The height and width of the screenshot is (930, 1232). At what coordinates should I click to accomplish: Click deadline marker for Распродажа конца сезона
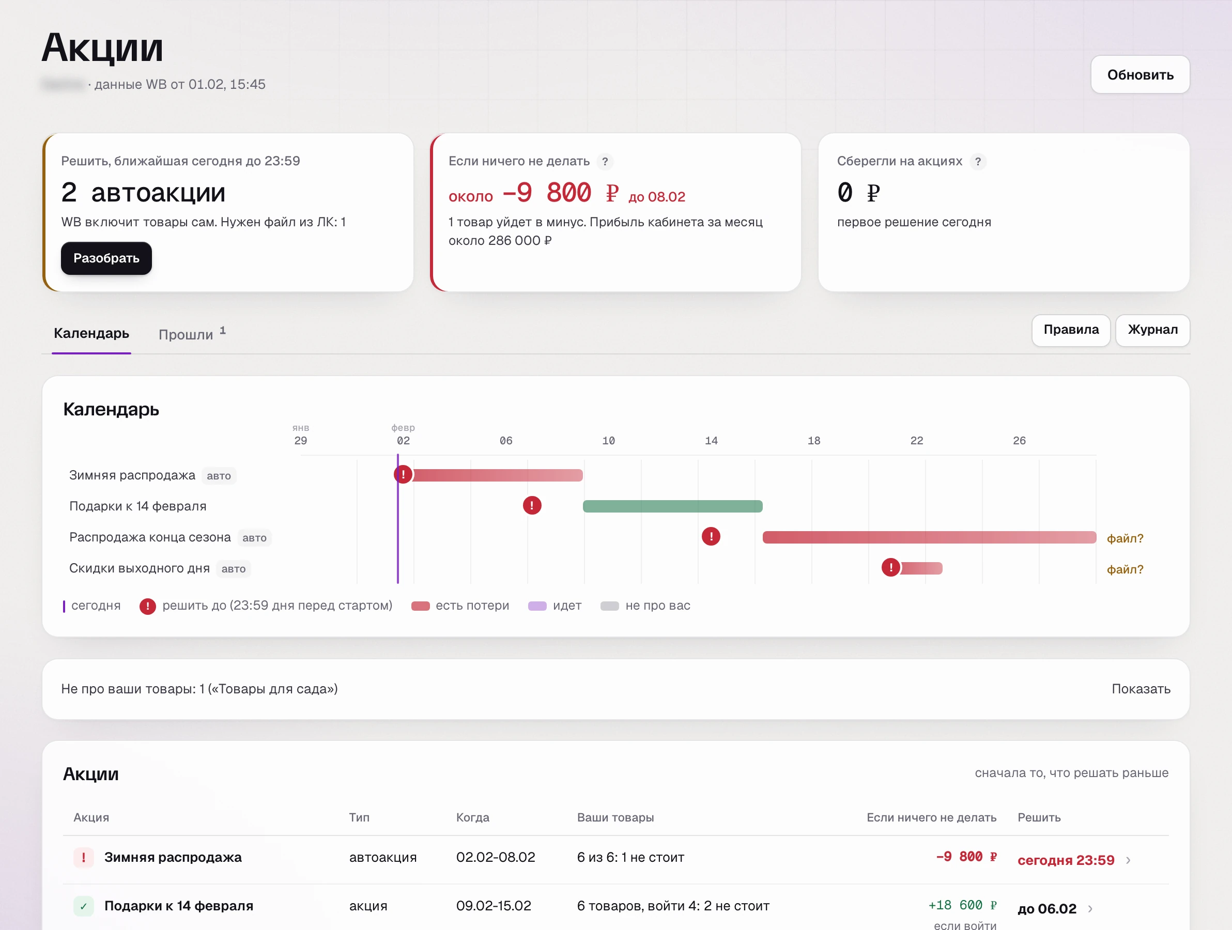tap(711, 536)
